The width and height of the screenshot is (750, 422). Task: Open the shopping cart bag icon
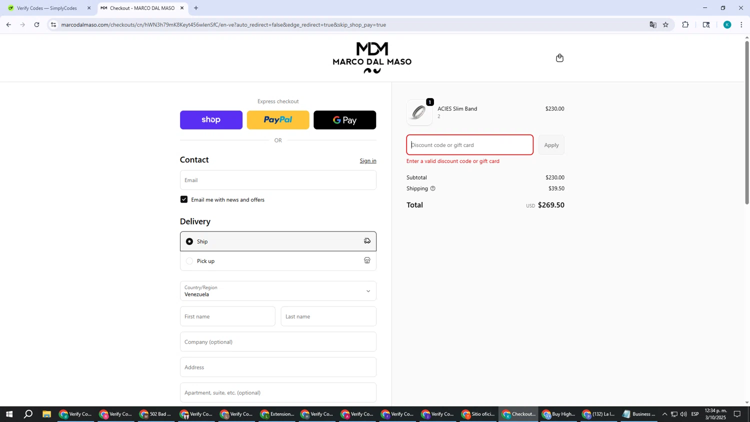point(559,58)
